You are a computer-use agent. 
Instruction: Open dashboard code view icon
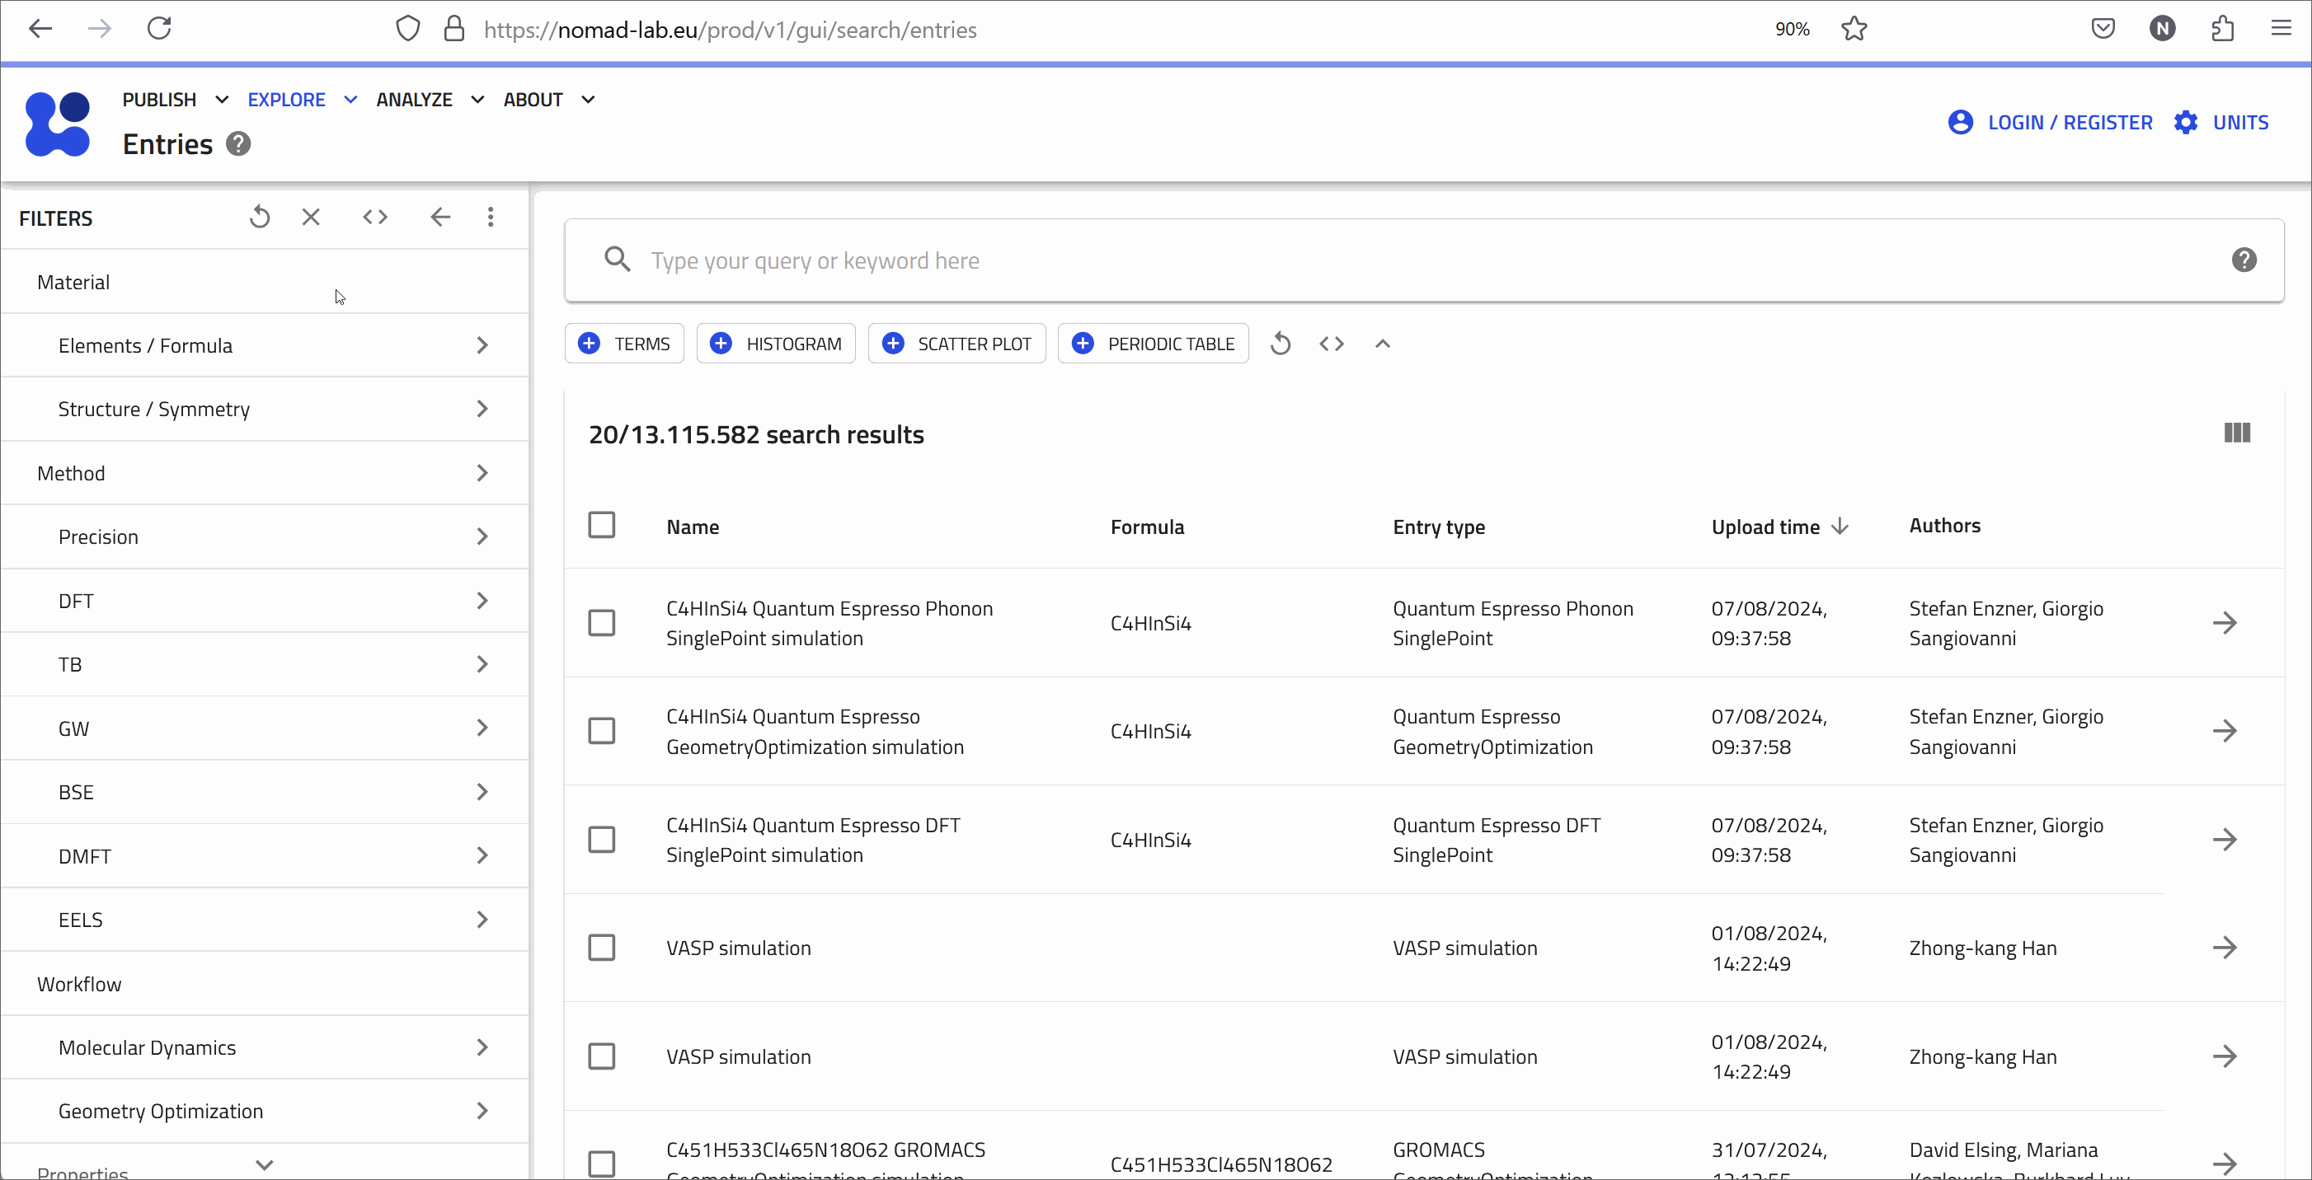[x=1332, y=344]
